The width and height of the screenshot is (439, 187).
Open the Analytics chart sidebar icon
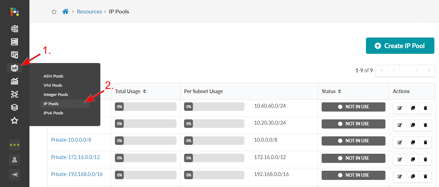[x=15, y=81]
